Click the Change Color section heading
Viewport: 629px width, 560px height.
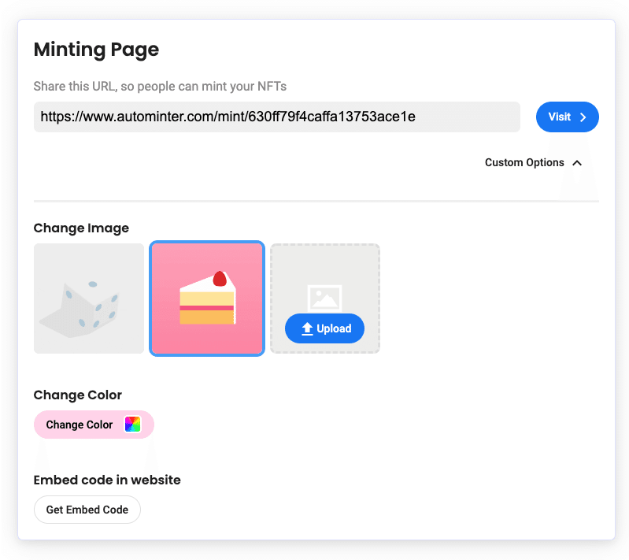coord(77,395)
